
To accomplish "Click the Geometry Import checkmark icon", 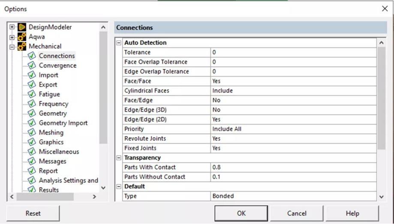I will pos(32,122).
